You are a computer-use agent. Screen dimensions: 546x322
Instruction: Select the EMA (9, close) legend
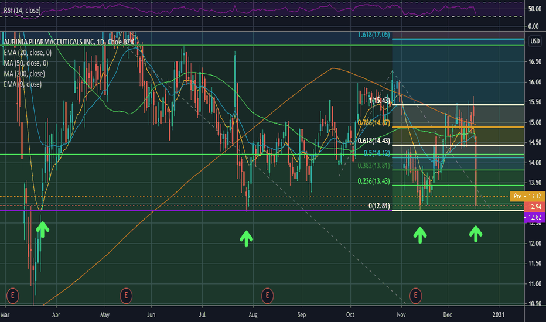22,84
